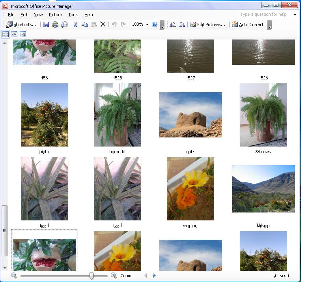Click the file name label 8rfdews
The image size is (310, 282).
[263, 152]
